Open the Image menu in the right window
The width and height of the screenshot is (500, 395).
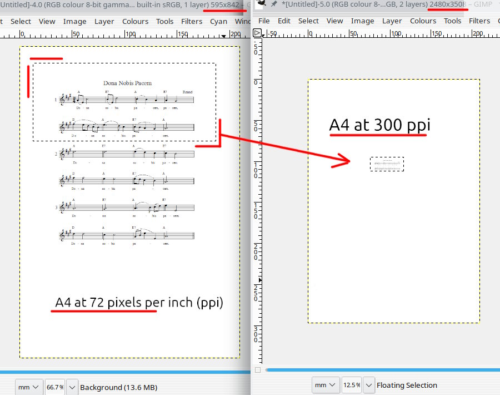pos(363,21)
